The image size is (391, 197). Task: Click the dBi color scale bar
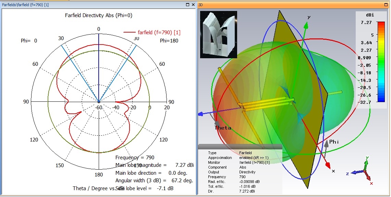click(381, 62)
